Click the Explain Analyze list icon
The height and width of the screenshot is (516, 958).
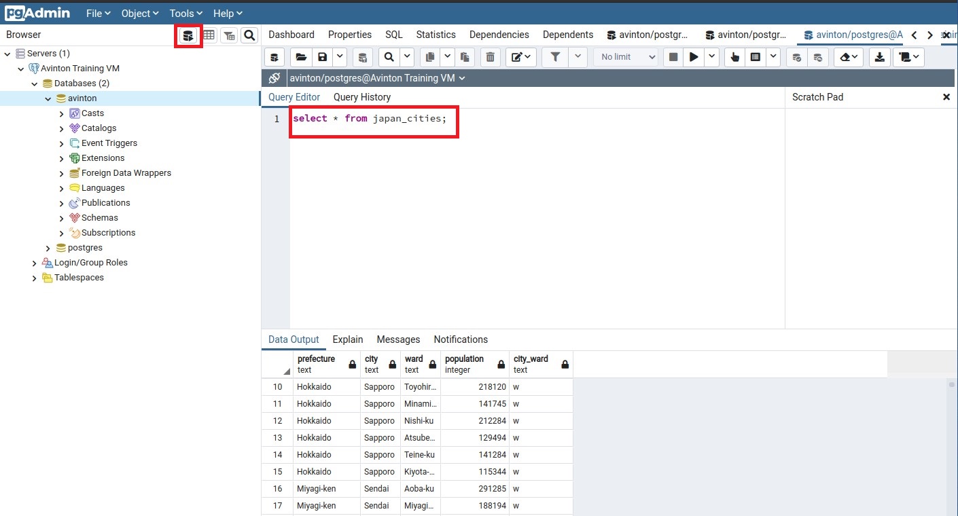click(x=755, y=57)
